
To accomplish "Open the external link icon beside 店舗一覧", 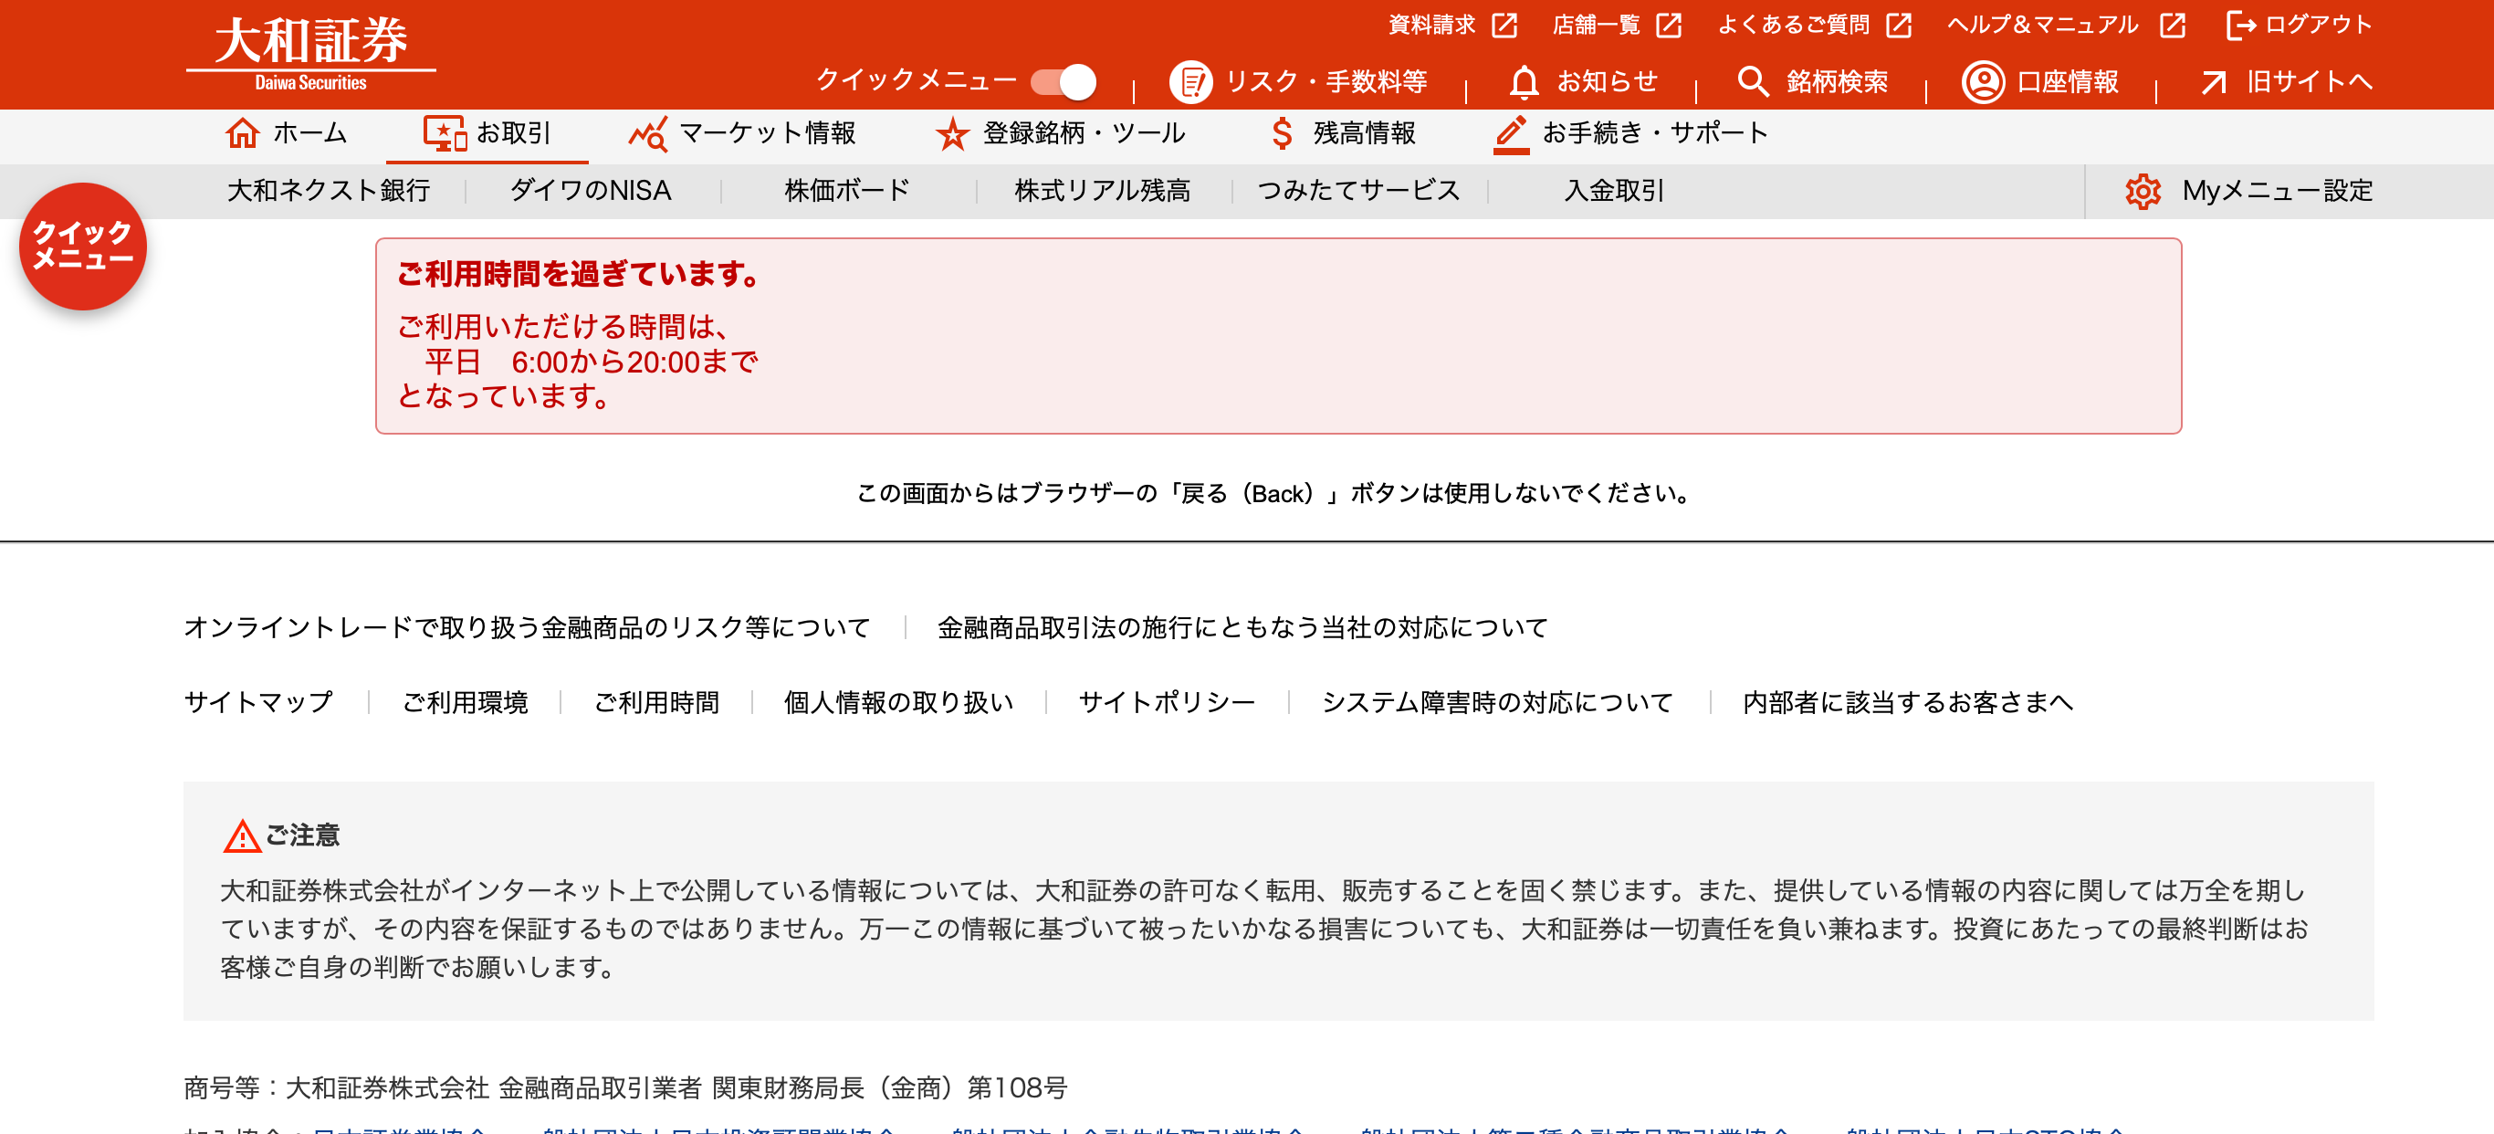I will click(x=1669, y=26).
